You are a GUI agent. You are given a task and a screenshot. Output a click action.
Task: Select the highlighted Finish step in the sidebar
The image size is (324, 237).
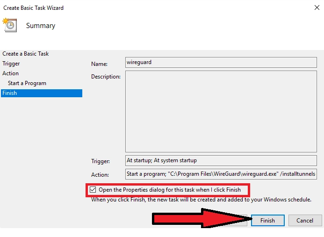pos(10,93)
